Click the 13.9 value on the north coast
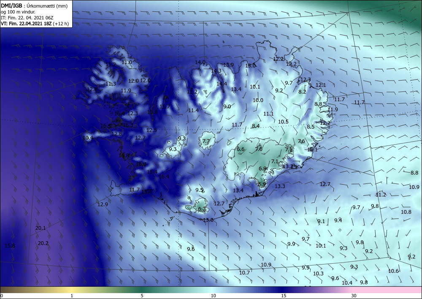 point(228,65)
